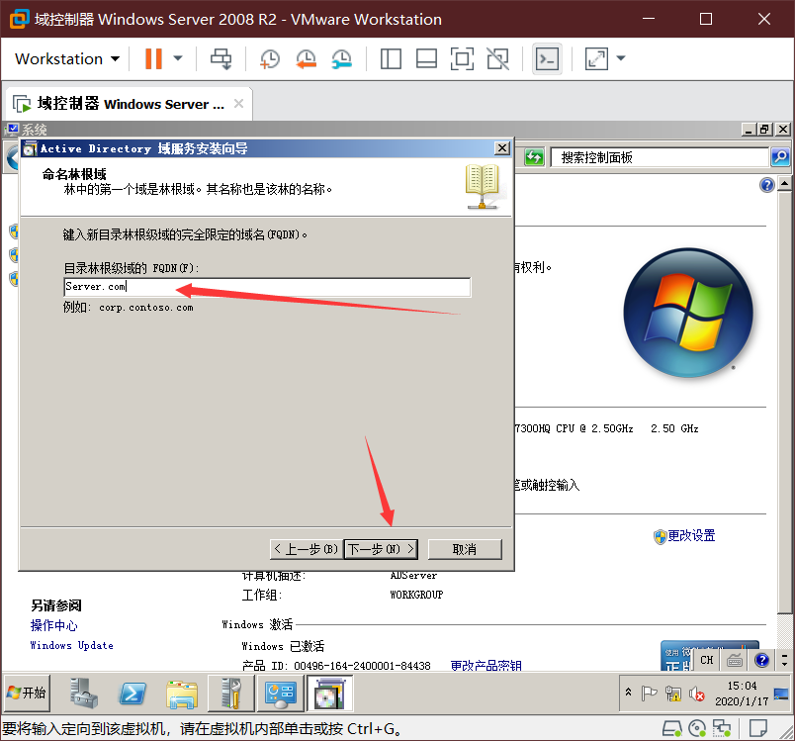Open the 操作中心 link

pos(53,625)
